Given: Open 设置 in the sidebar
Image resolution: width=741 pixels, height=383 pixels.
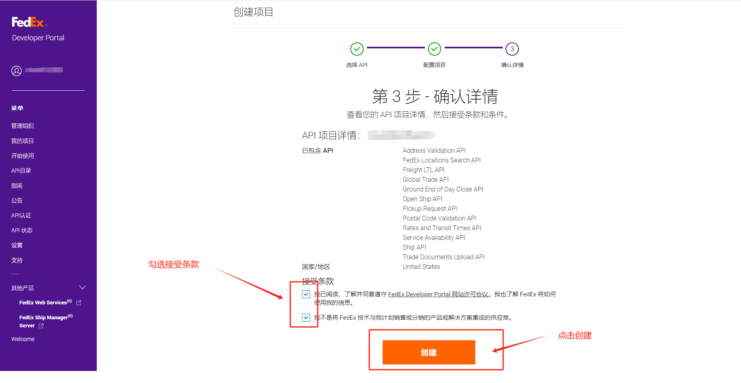Looking at the screenshot, I should point(17,245).
